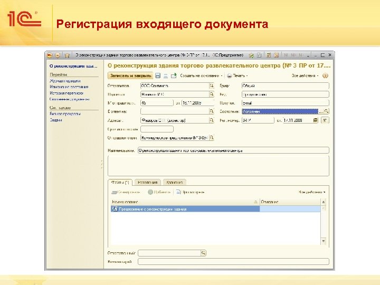Click the M memory button in title bar
Image resolution: width=380 pixels, height=285 pixels.
click(x=286, y=55)
